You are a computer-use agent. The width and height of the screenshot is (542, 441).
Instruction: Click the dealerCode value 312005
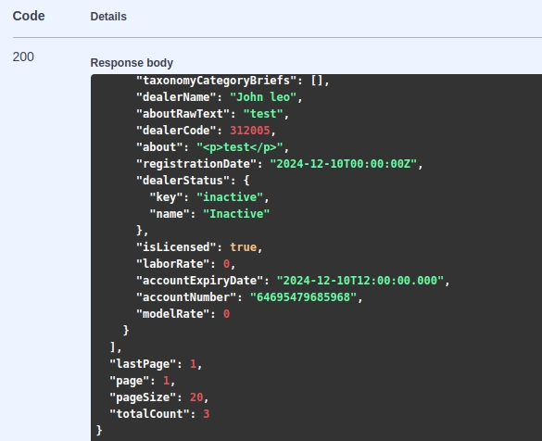(x=250, y=131)
